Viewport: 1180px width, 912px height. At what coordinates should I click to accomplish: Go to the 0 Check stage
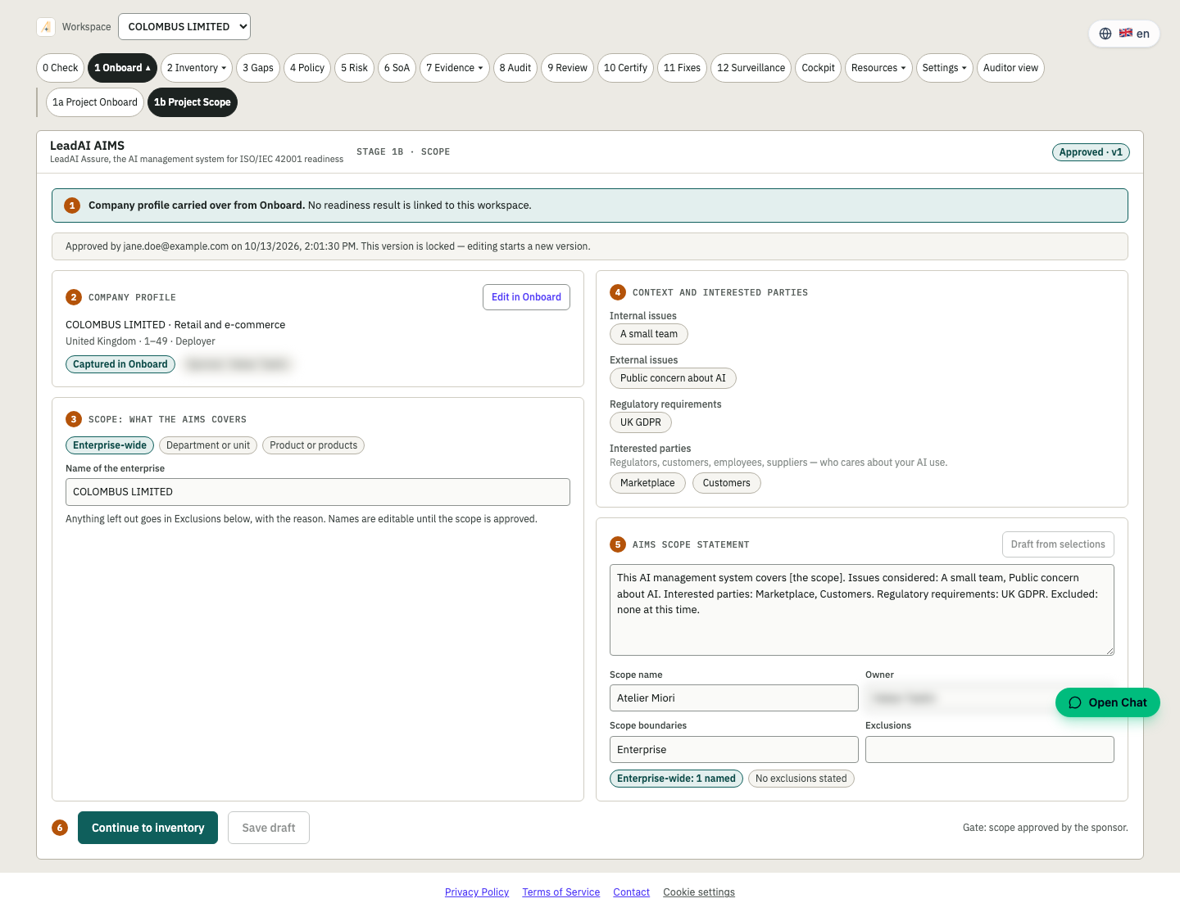pyautogui.click(x=61, y=68)
